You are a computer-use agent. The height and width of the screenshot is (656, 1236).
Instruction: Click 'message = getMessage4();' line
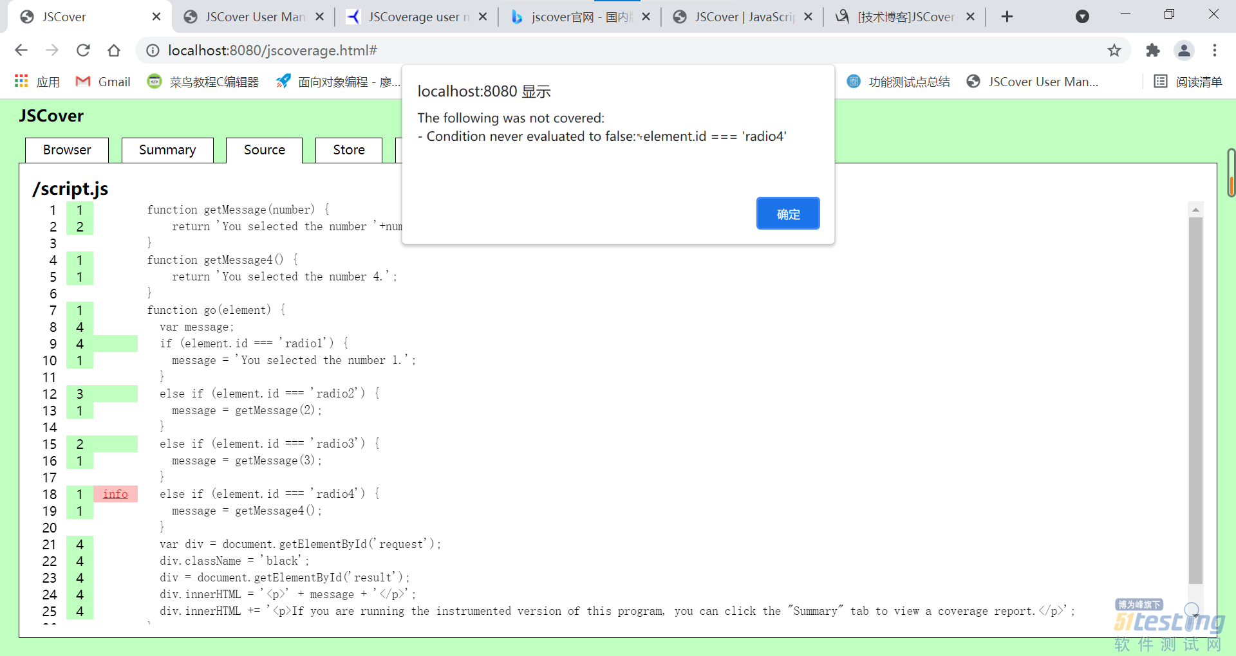[x=247, y=511]
